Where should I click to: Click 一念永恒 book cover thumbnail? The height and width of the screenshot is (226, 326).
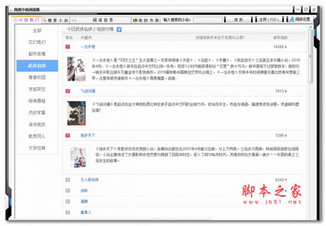76,69
